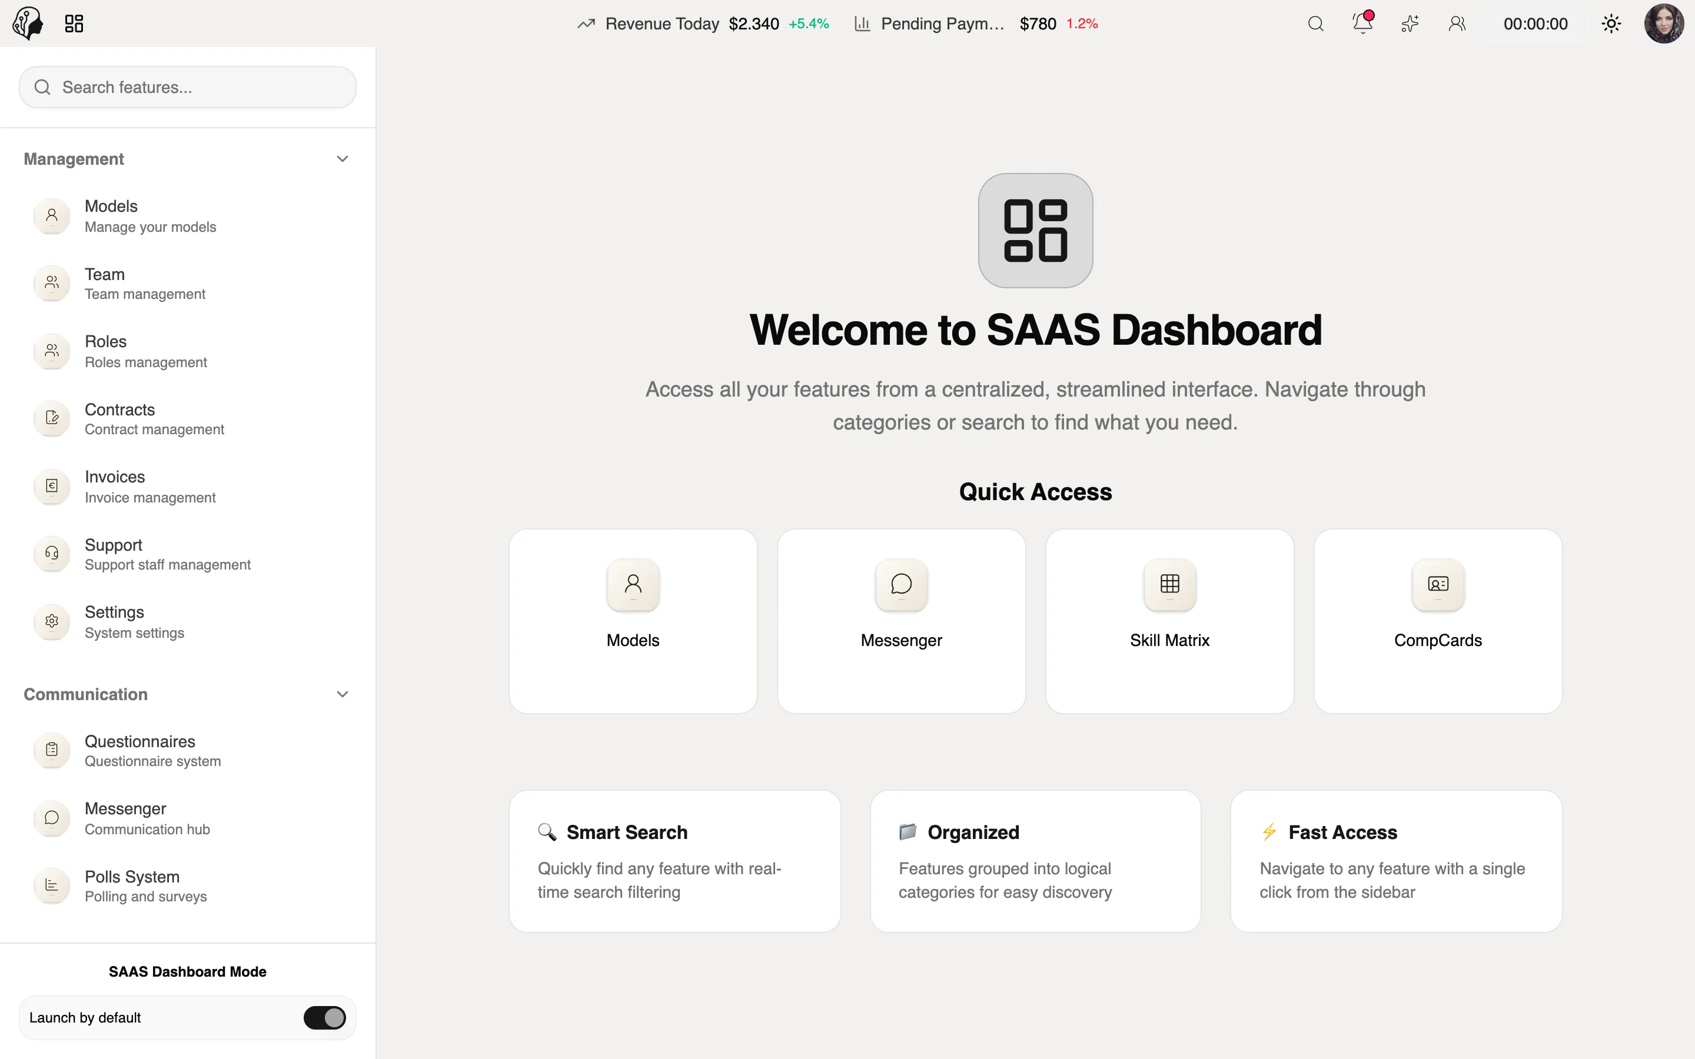
Task: Click the Fast Access info card
Action: [x=1397, y=861]
